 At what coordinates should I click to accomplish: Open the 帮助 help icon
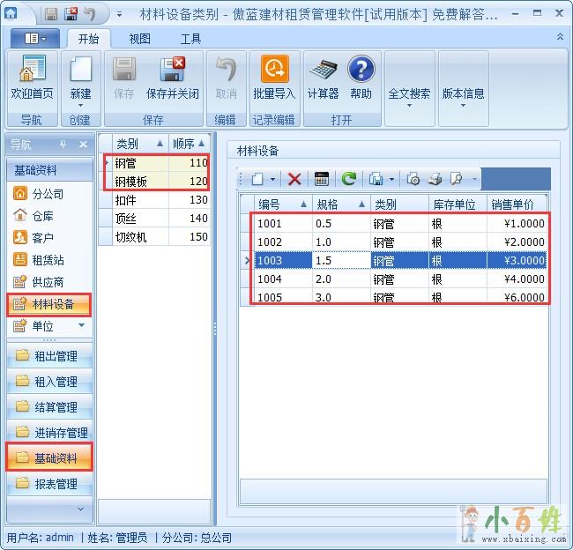tap(361, 77)
